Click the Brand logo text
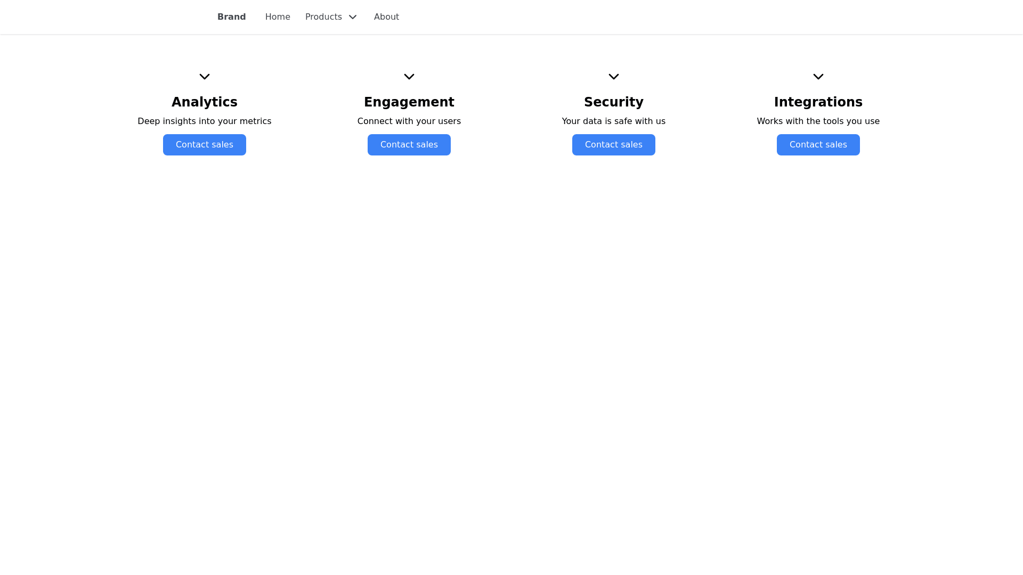Screen dimensions: 1023x575 click(x=231, y=17)
